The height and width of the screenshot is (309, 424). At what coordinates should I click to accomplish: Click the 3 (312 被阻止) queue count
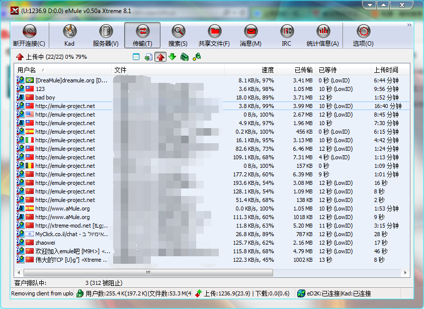(x=104, y=283)
